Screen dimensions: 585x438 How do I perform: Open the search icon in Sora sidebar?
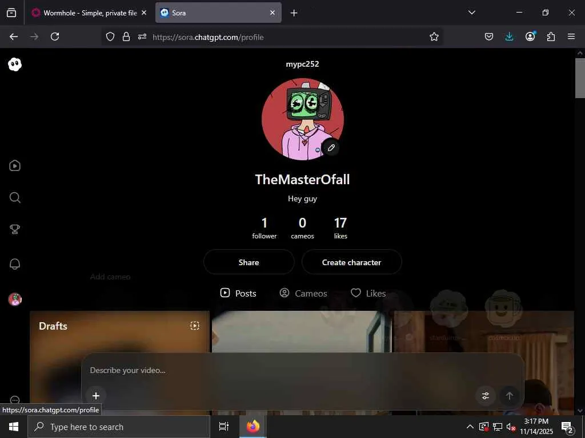coord(15,197)
